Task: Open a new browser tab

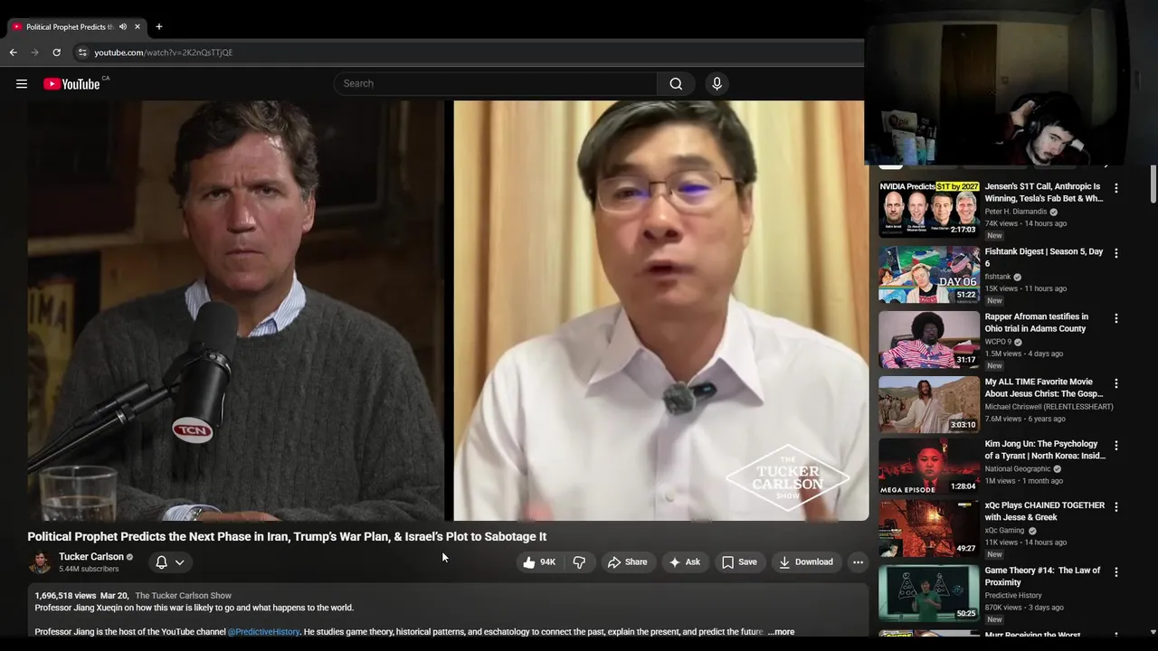Action: (x=158, y=26)
